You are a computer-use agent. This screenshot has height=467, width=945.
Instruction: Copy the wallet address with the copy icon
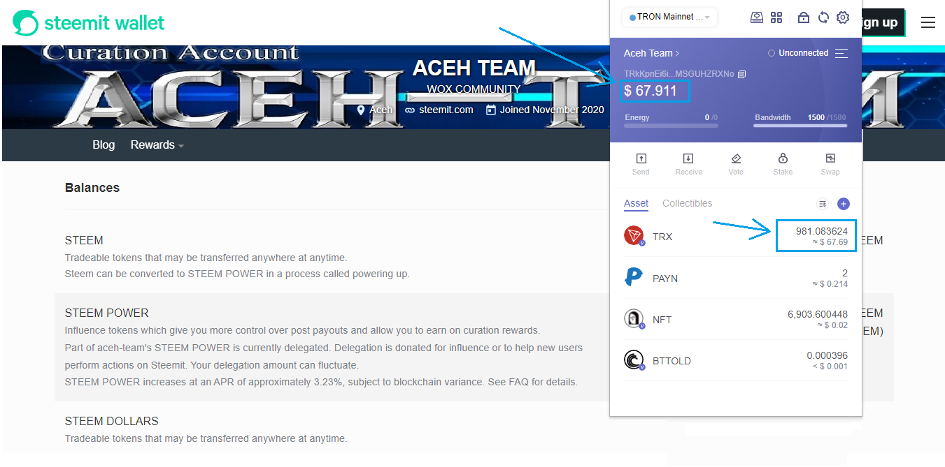click(x=741, y=73)
